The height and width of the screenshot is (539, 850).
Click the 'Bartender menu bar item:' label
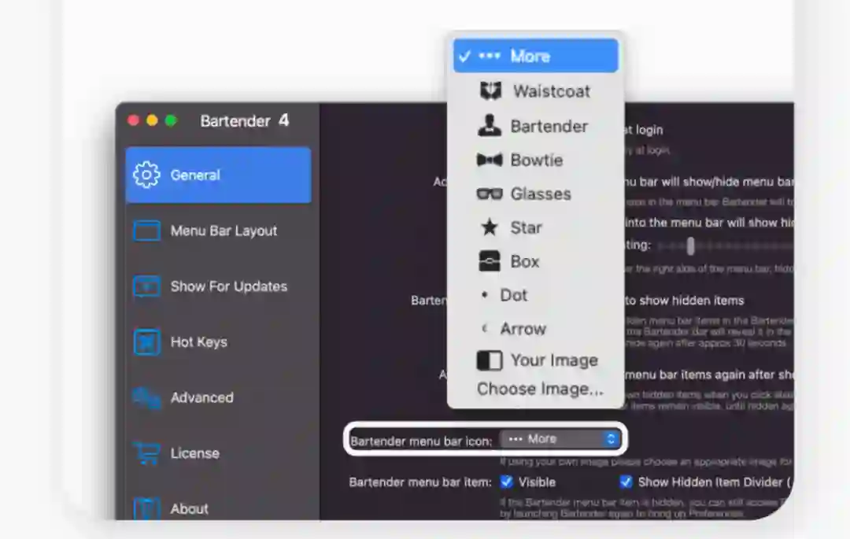pyautogui.click(x=420, y=482)
